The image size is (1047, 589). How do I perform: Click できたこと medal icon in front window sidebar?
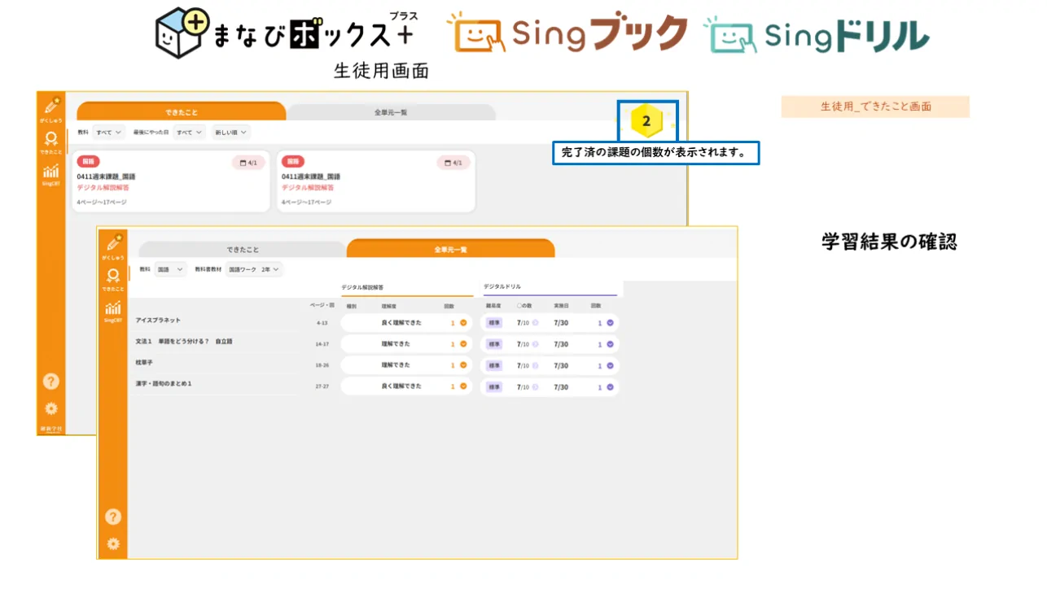tap(113, 277)
